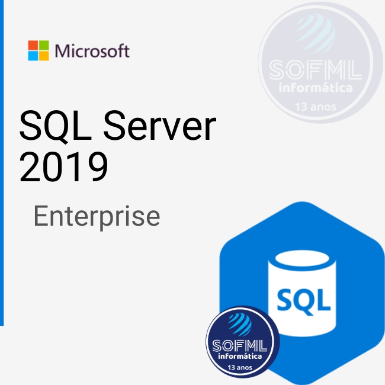Click the Microsoft wordmark text
This screenshot has width=385, height=385.
(92, 51)
